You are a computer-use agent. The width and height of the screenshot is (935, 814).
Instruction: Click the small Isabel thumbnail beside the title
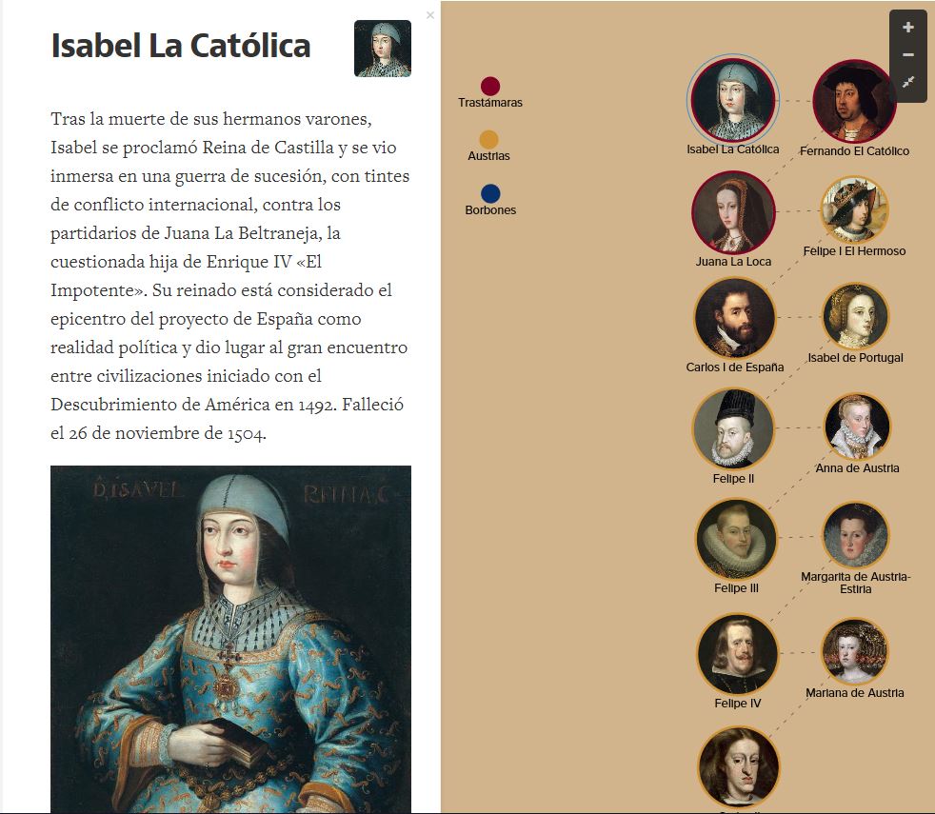382,49
